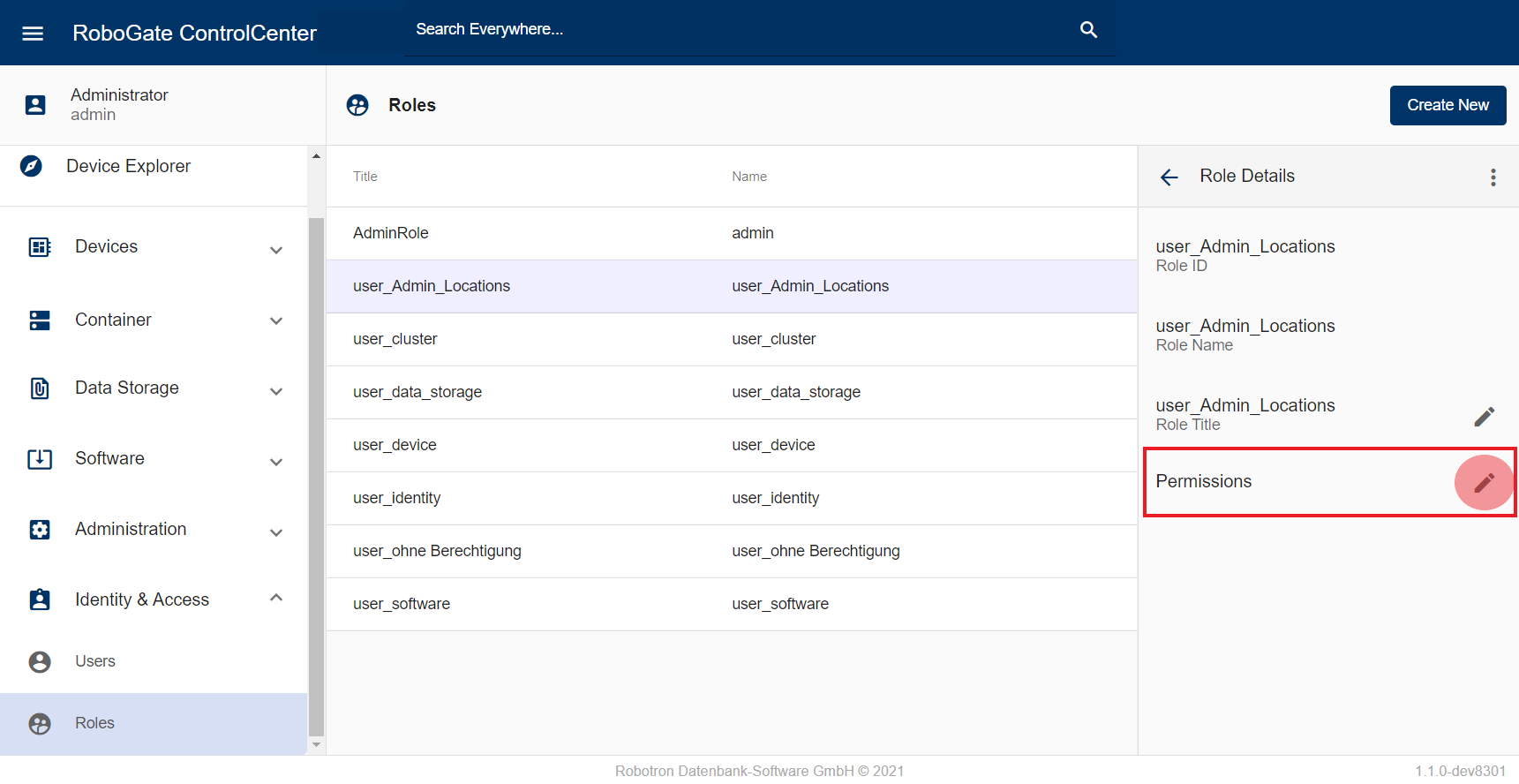Image resolution: width=1519 pixels, height=784 pixels.
Task: Select the AdminRole row
Action: click(x=732, y=233)
